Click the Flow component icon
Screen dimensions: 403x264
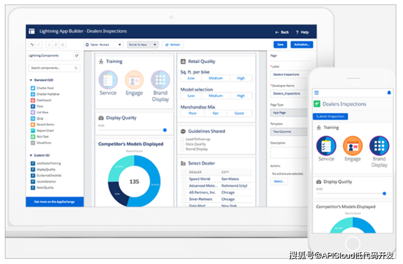[33, 106]
